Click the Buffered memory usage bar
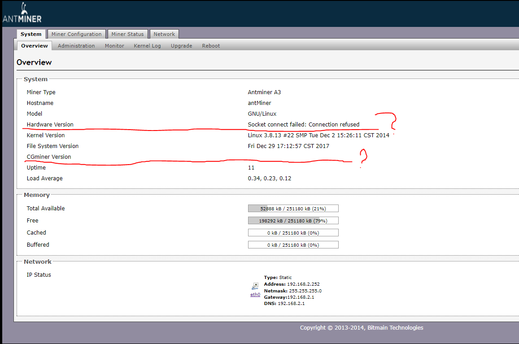Viewport: 519px width, 344px height. click(x=293, y=245)
